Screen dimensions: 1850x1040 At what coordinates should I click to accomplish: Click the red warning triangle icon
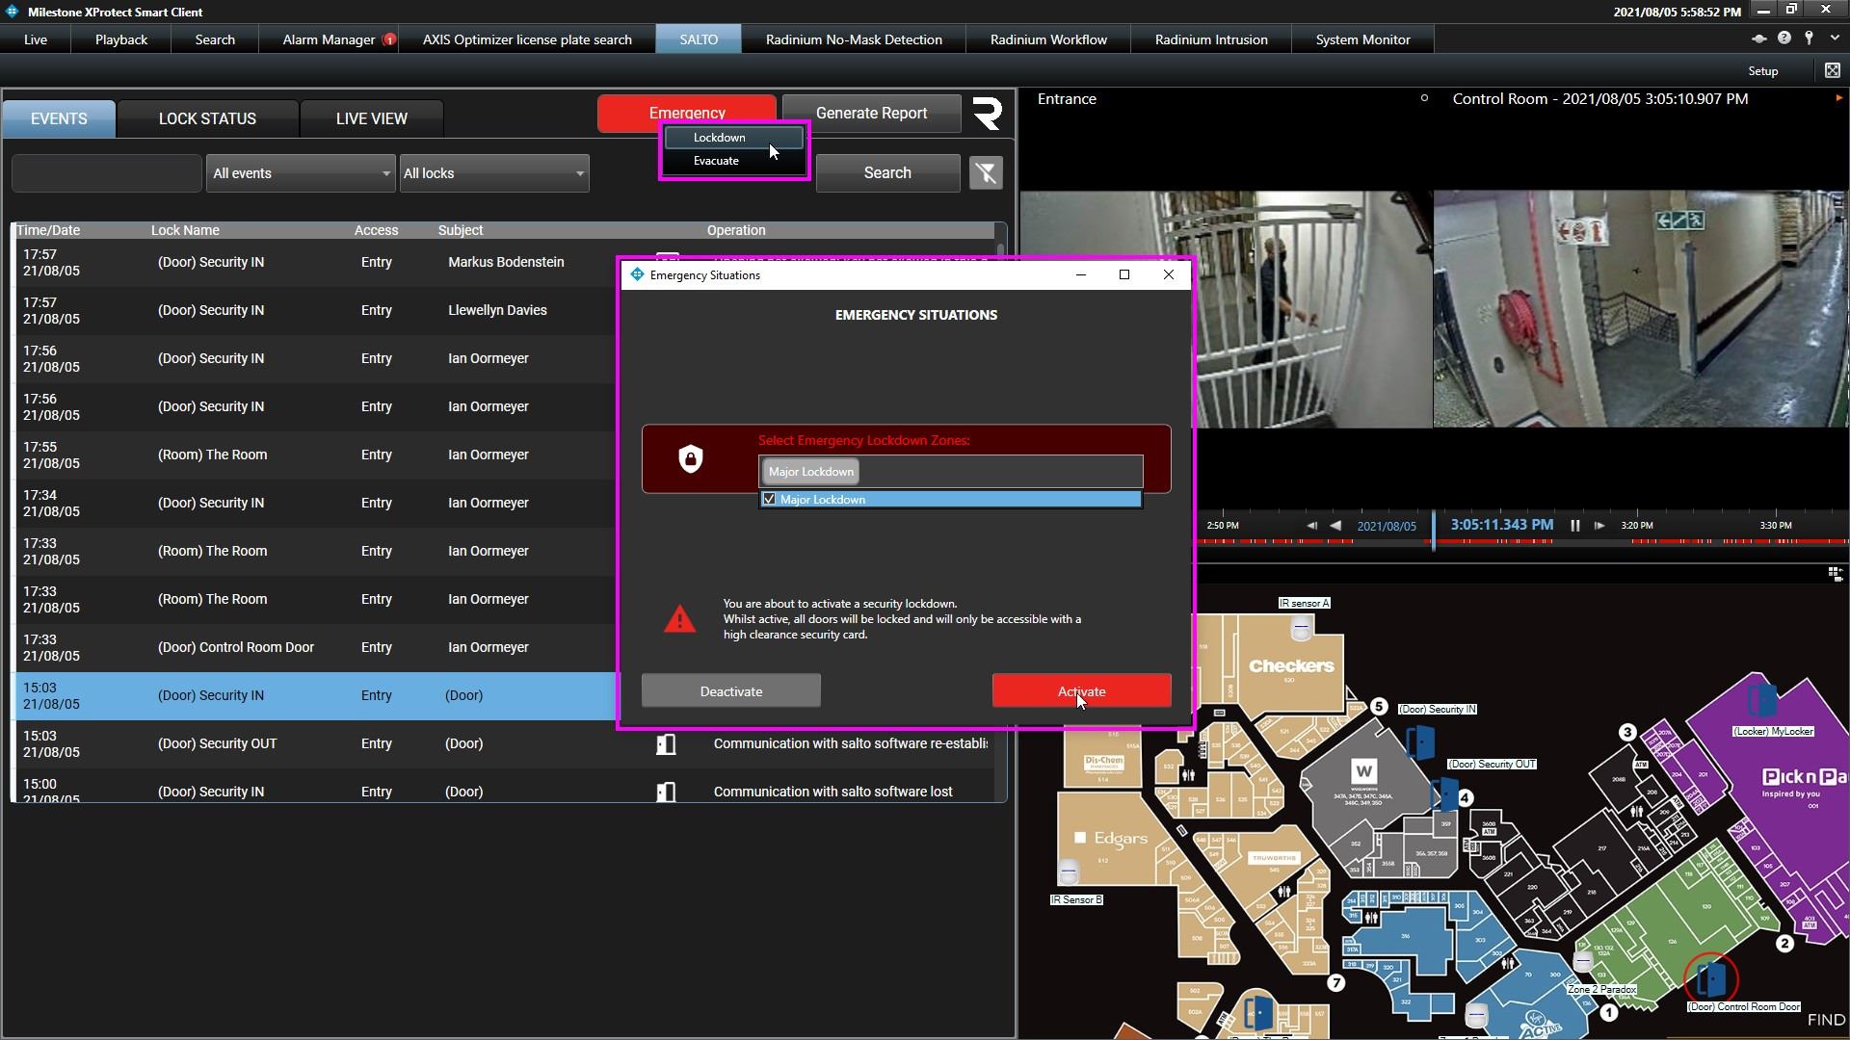(x=679, y=619)
